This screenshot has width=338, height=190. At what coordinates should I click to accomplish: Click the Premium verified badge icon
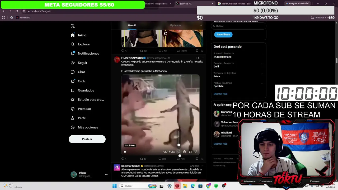(x=73, y=109)
